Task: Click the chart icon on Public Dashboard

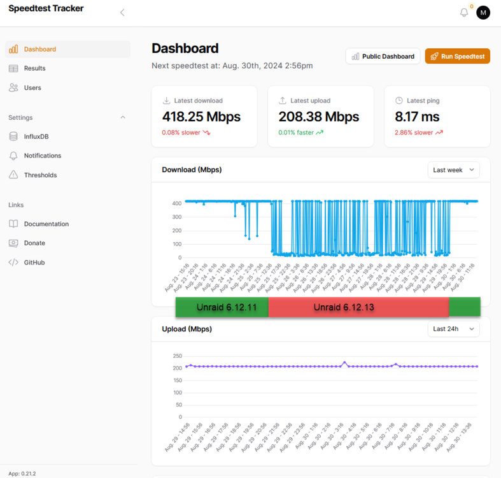Action: coord(355,57)
